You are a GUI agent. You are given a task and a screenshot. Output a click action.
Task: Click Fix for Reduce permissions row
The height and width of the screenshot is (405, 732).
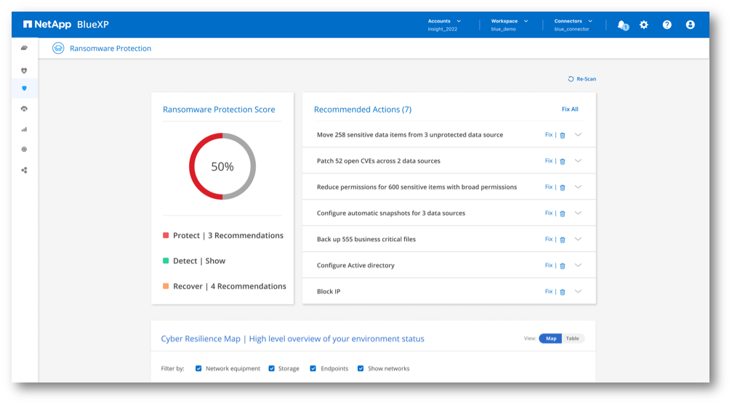[x=549, y=187]
